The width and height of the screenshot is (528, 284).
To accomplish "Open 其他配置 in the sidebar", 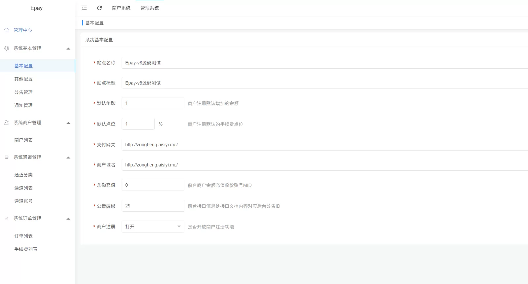I will tap(23, 79).
